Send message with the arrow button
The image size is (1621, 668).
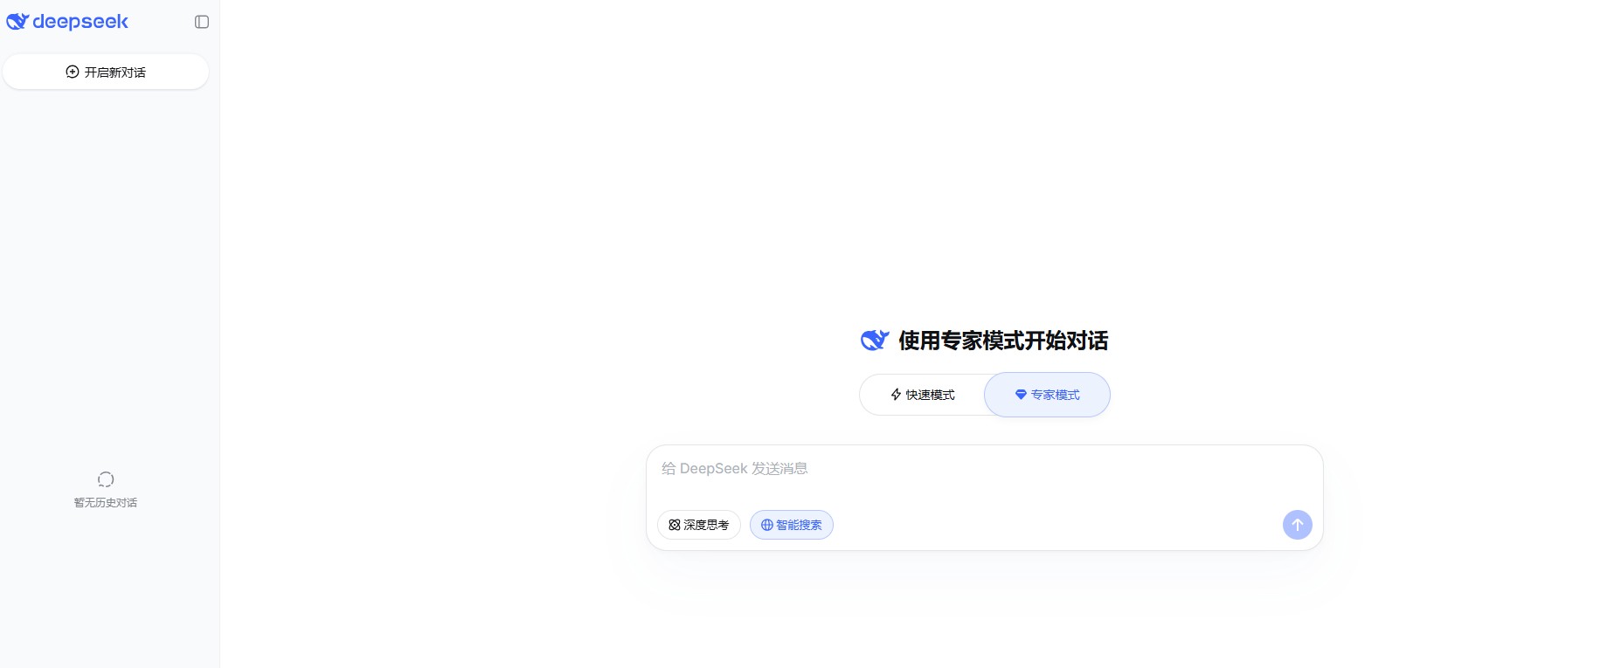click(x=1298, y=525)
